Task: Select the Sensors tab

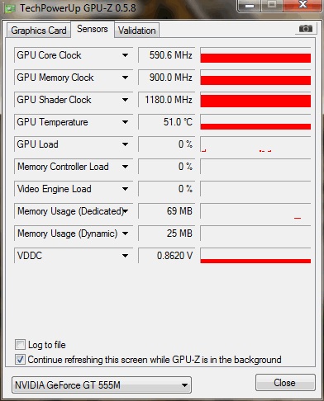Action: click(x=93, y=29)
